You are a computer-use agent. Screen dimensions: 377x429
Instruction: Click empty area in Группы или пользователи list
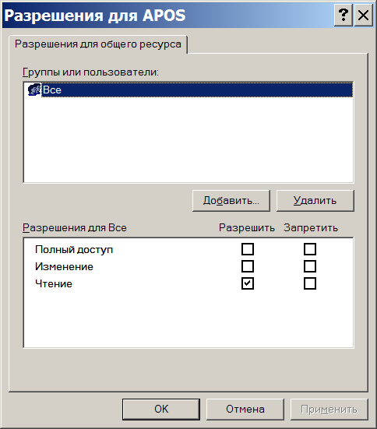(x=188, y=139)
